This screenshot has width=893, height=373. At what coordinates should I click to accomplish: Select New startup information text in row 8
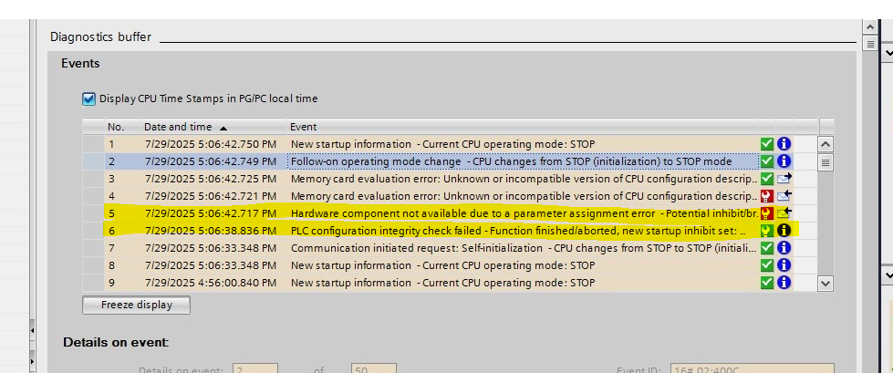click(x=442, y=265)
